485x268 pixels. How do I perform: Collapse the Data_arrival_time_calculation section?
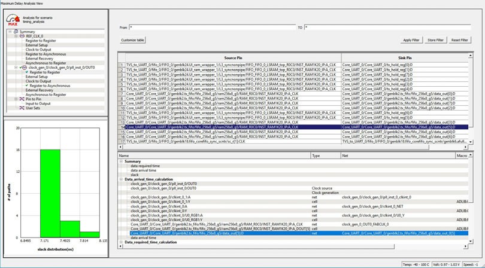tap(122, 179)
